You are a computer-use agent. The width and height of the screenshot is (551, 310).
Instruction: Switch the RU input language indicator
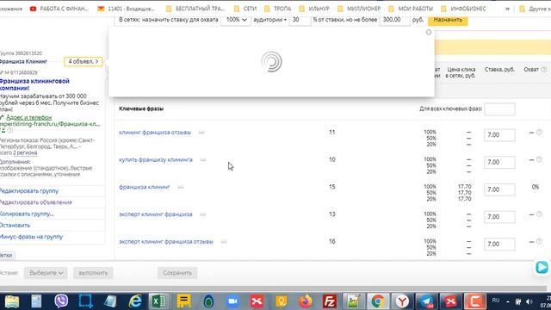[x=496, y=301]
